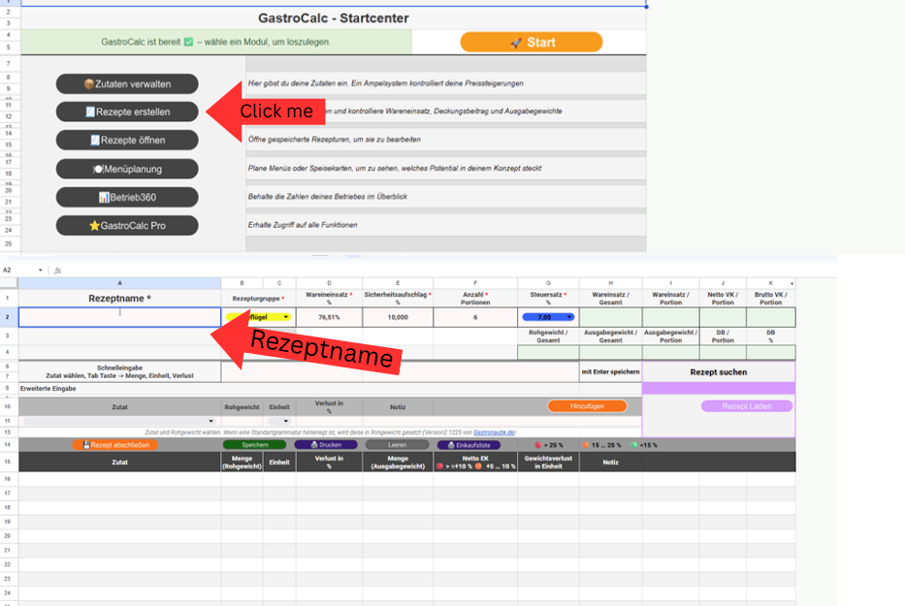This screenshot has width=905, height=606.
Task: Click the Rezept suchen purple search field
Action: tap(719, 389)
